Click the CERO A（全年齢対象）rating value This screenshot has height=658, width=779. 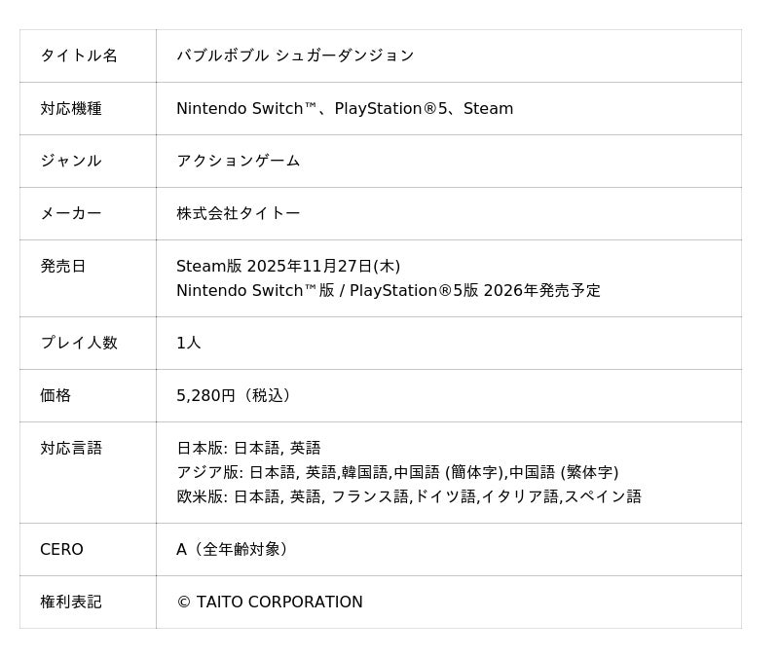tap(232, 549)
